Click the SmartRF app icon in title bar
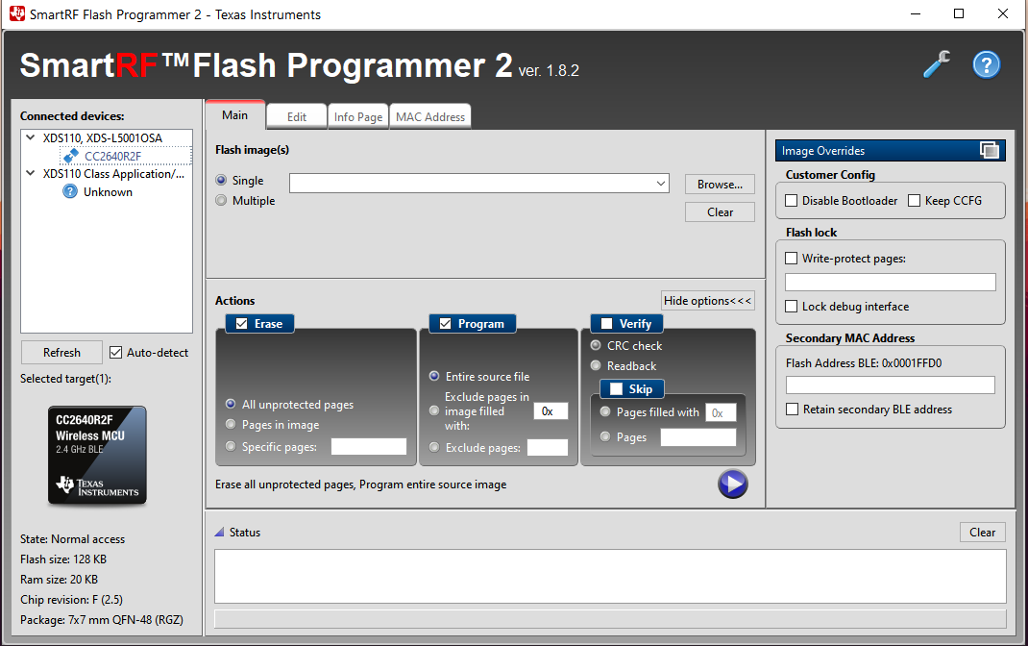The image size is (1028, 646). (x=17, y=13)
